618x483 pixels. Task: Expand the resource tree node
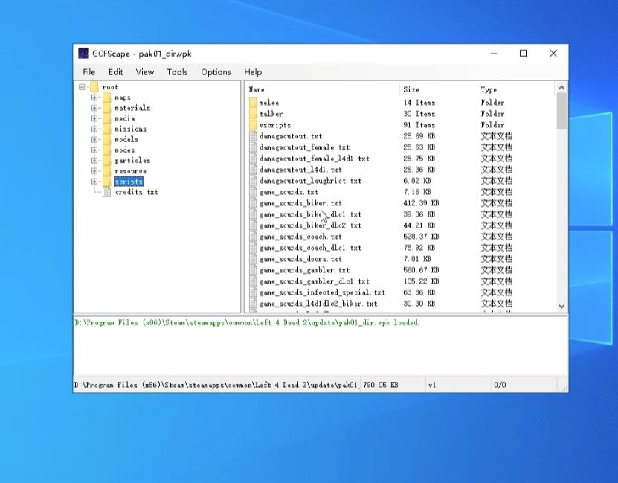94,170
